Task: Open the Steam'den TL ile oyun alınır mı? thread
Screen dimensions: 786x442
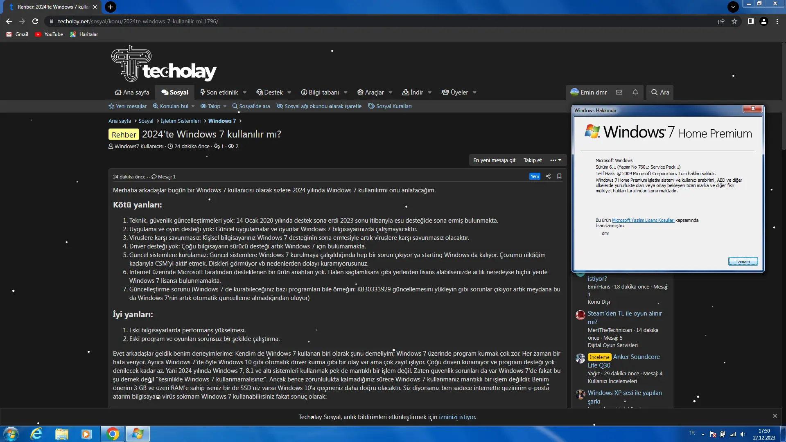Action: point(625,318)
